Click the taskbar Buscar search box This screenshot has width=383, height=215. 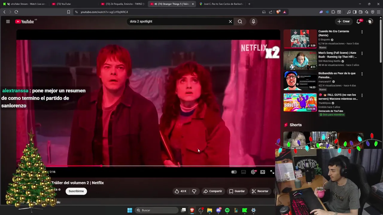tap(156, 210)
